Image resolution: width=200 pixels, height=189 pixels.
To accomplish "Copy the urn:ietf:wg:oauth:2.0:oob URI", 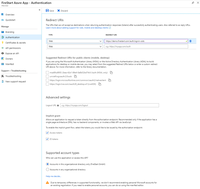I will (x=76, y=76).
